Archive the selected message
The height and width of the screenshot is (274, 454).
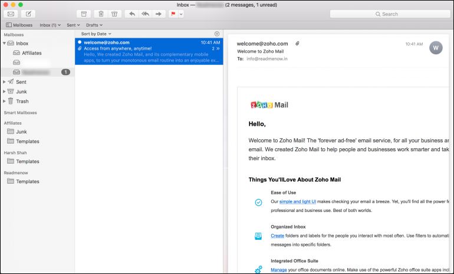tap(84, 14)
